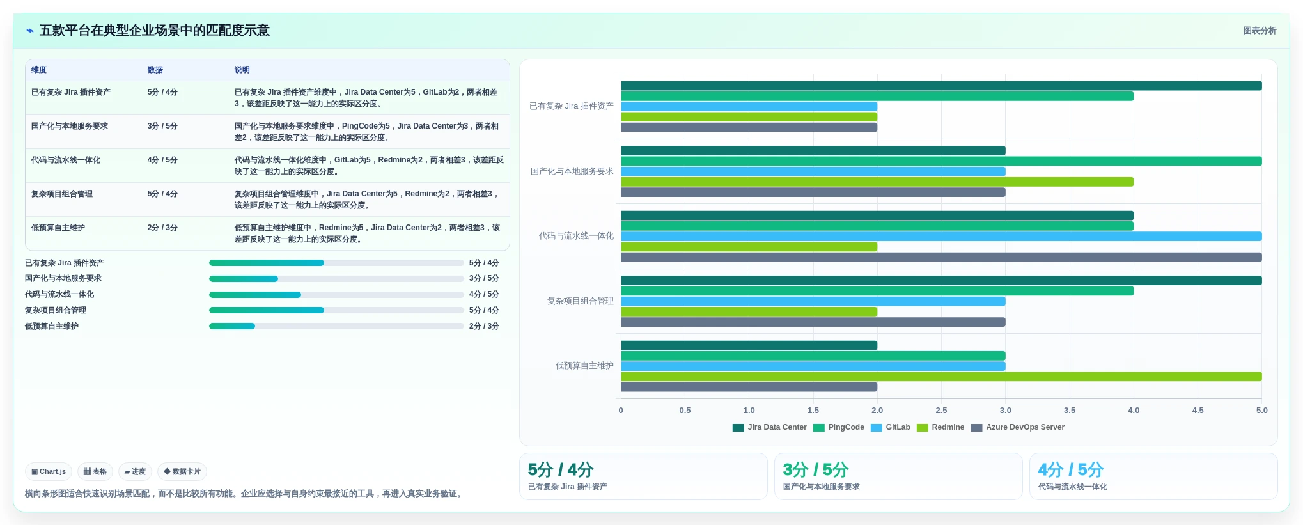The height and width of the screenshot is (525, 1303).
Task: Click 已有复杂 Jira 插件资产 in the table
Action: [x=71, y=92]
